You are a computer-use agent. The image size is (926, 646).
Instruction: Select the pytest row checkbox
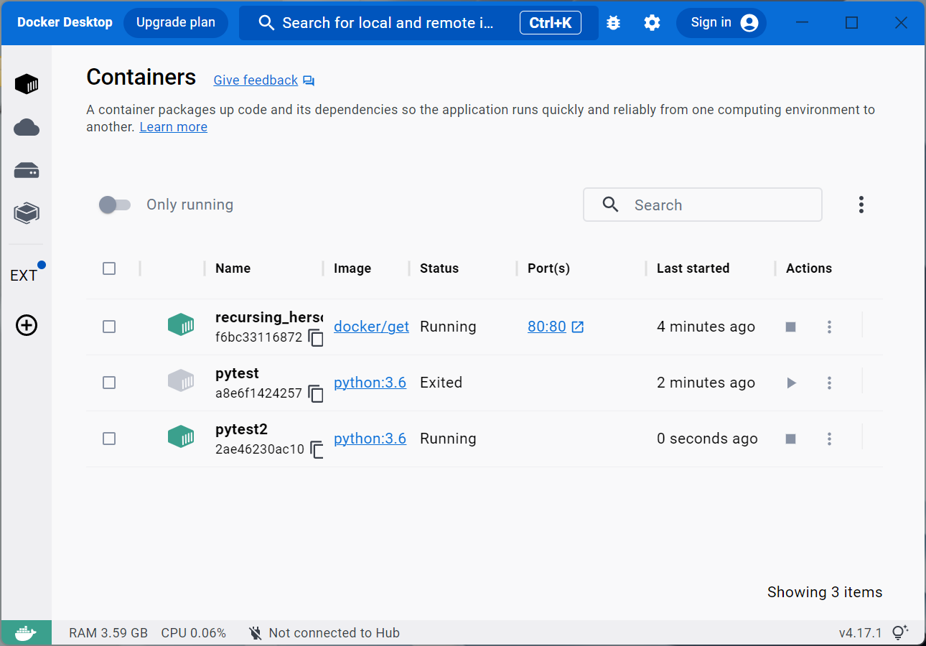[x=109, y=383]
